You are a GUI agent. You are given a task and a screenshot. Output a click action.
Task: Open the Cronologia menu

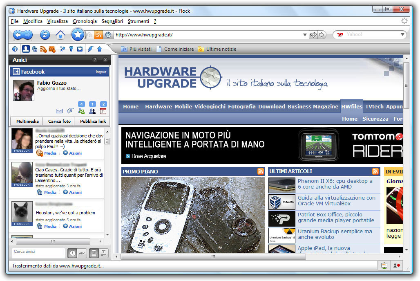point(85,21)
